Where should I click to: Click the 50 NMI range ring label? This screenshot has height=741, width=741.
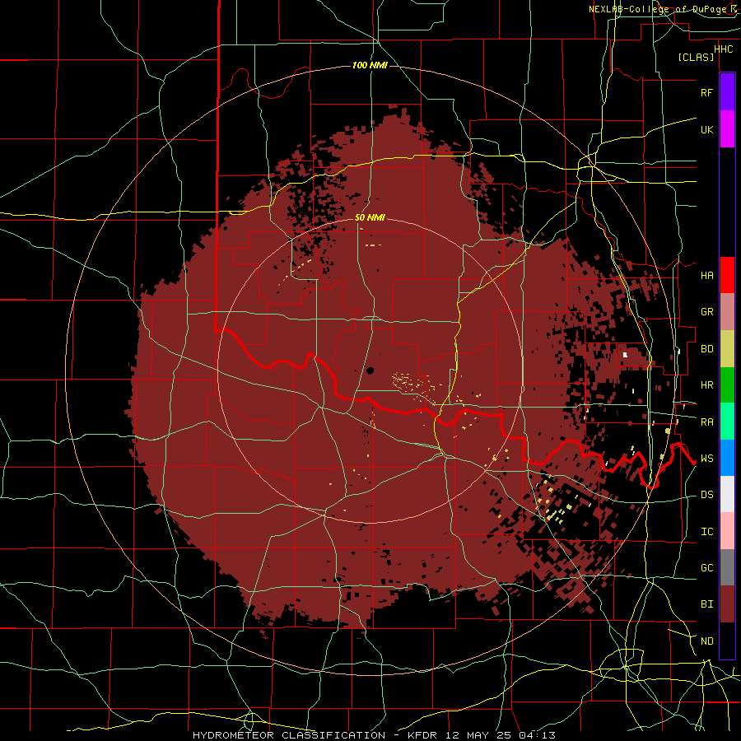pos(370,217)
